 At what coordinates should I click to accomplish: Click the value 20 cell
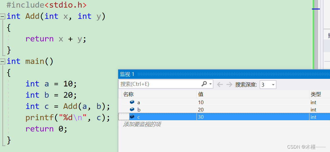pos(253,109)
